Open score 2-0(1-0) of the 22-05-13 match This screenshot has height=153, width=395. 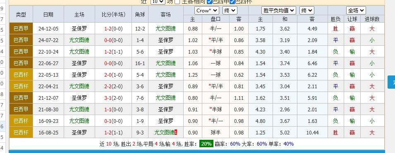pos(113,75)
